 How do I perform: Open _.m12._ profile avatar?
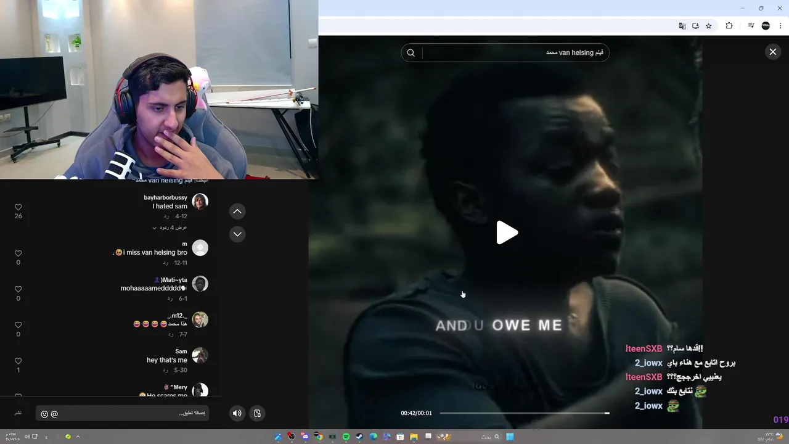(200, 319)
